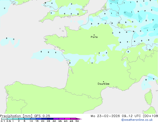Open the weatheronline.co.uk copyright link
158x122 pixels.
click(137, 120)
